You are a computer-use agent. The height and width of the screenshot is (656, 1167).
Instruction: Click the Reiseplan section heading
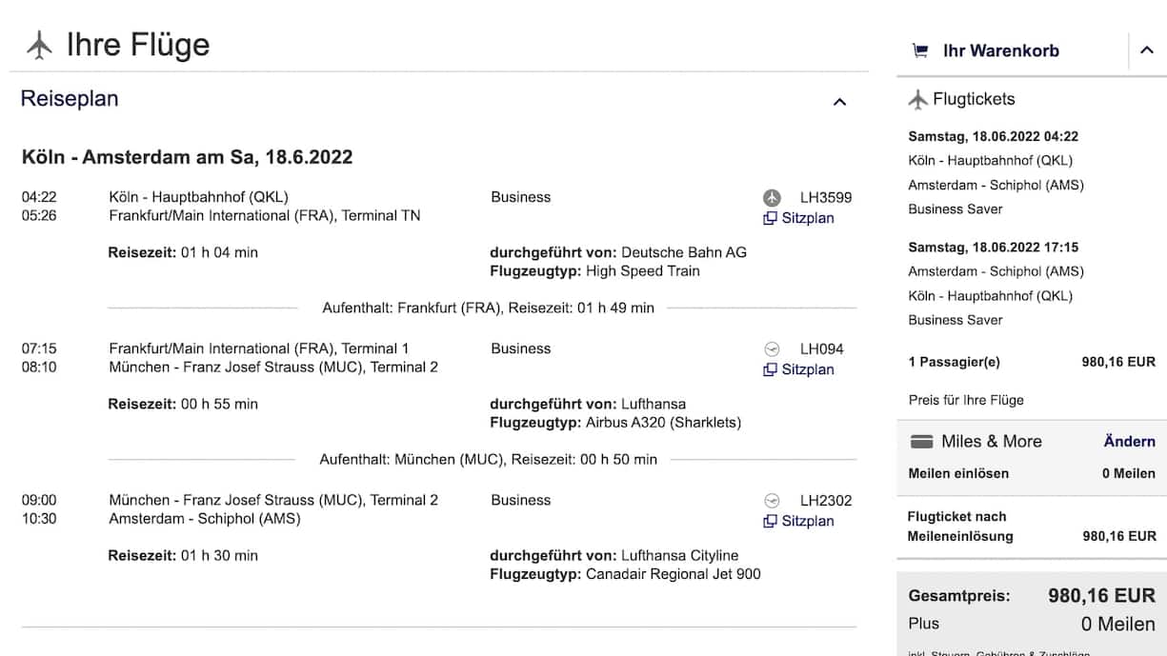click(70, 99)
